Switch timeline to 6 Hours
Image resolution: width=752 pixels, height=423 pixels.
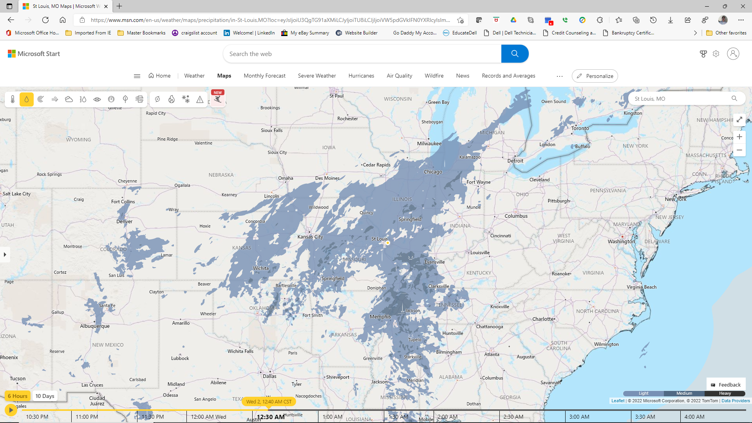tap(18, 396)
